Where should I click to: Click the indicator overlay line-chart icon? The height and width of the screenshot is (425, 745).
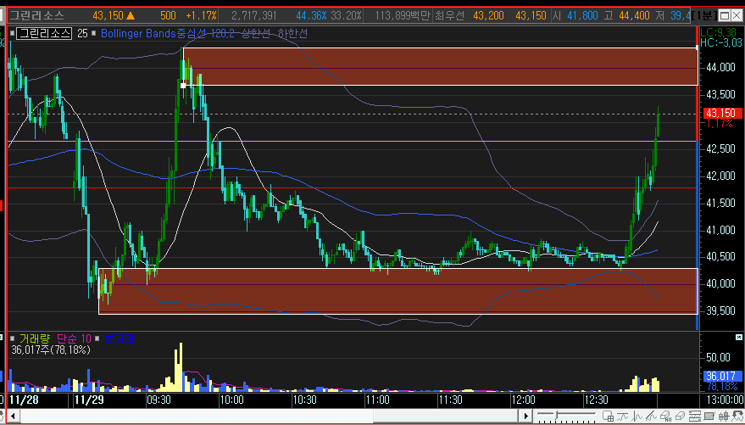coord(622,417)
